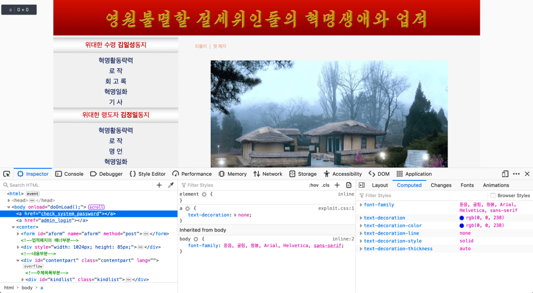Click the text-decoration-color blue swatch
533x293 pixels.
[462, 226]
